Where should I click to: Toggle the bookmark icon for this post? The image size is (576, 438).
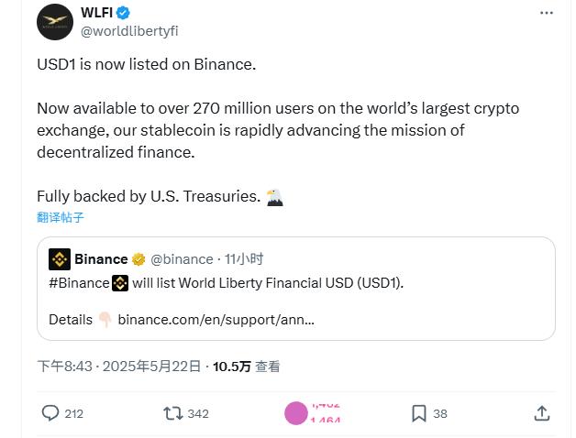(419, 413)
